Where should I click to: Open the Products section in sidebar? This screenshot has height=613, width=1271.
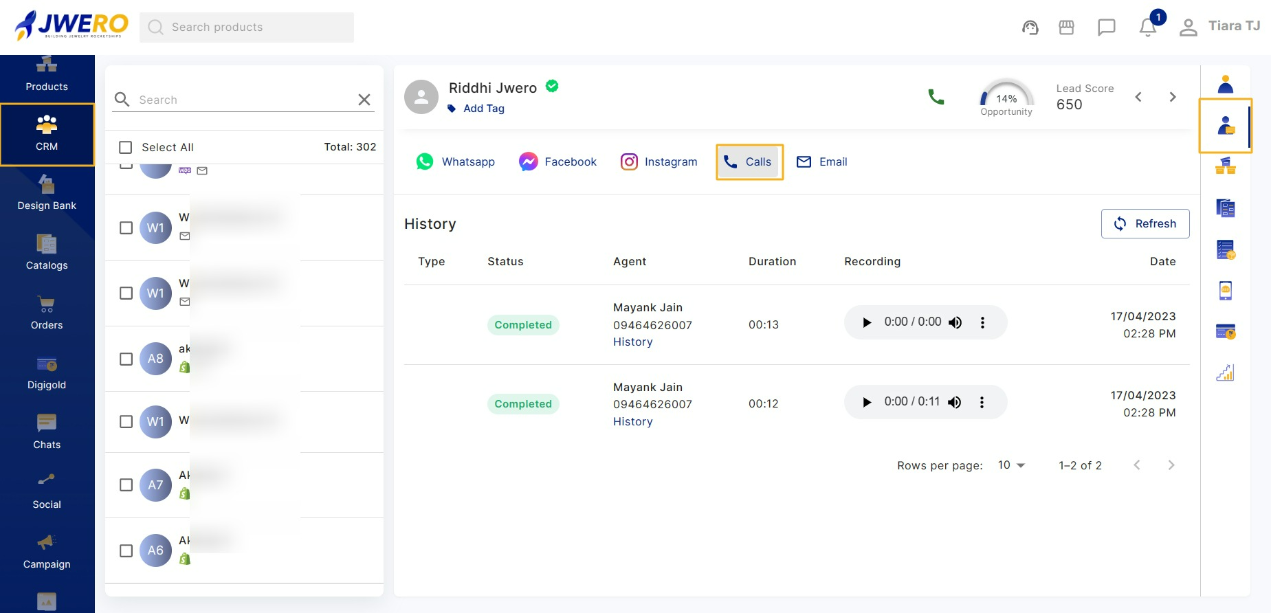tap(47, 74)
